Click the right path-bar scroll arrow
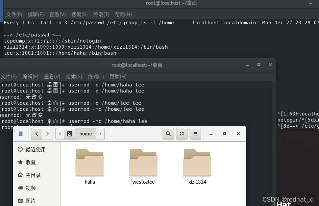Screen dimensions: 319x206 point(100,134)
